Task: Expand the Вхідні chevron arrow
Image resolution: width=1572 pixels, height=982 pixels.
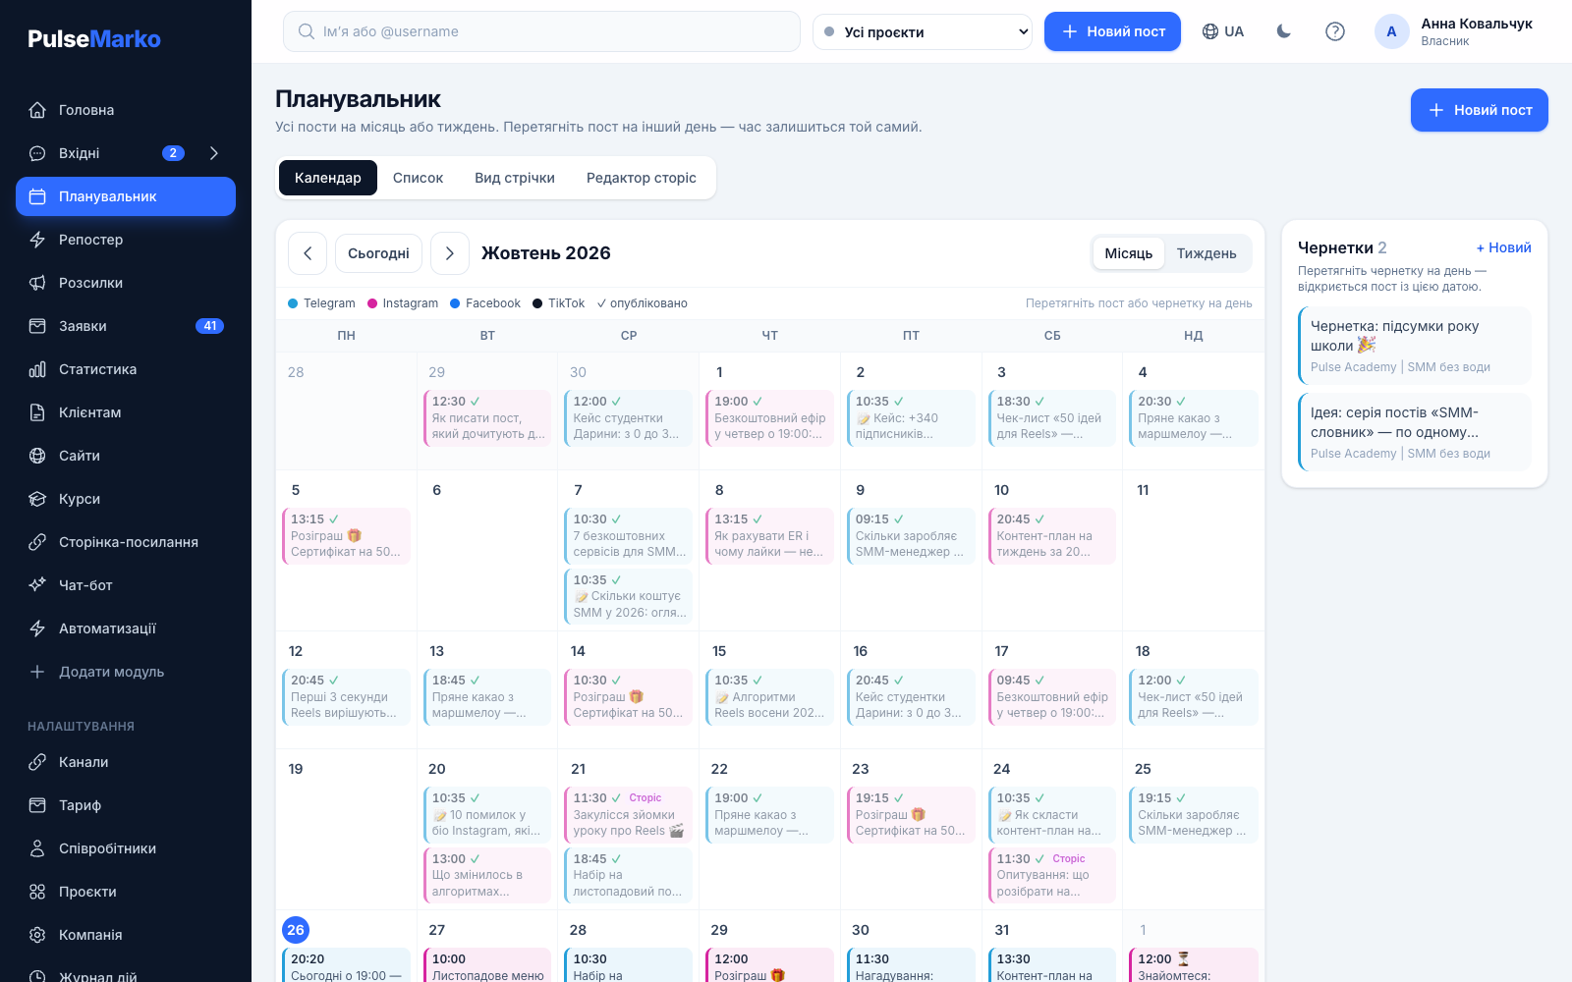Action: coord(214,153)
